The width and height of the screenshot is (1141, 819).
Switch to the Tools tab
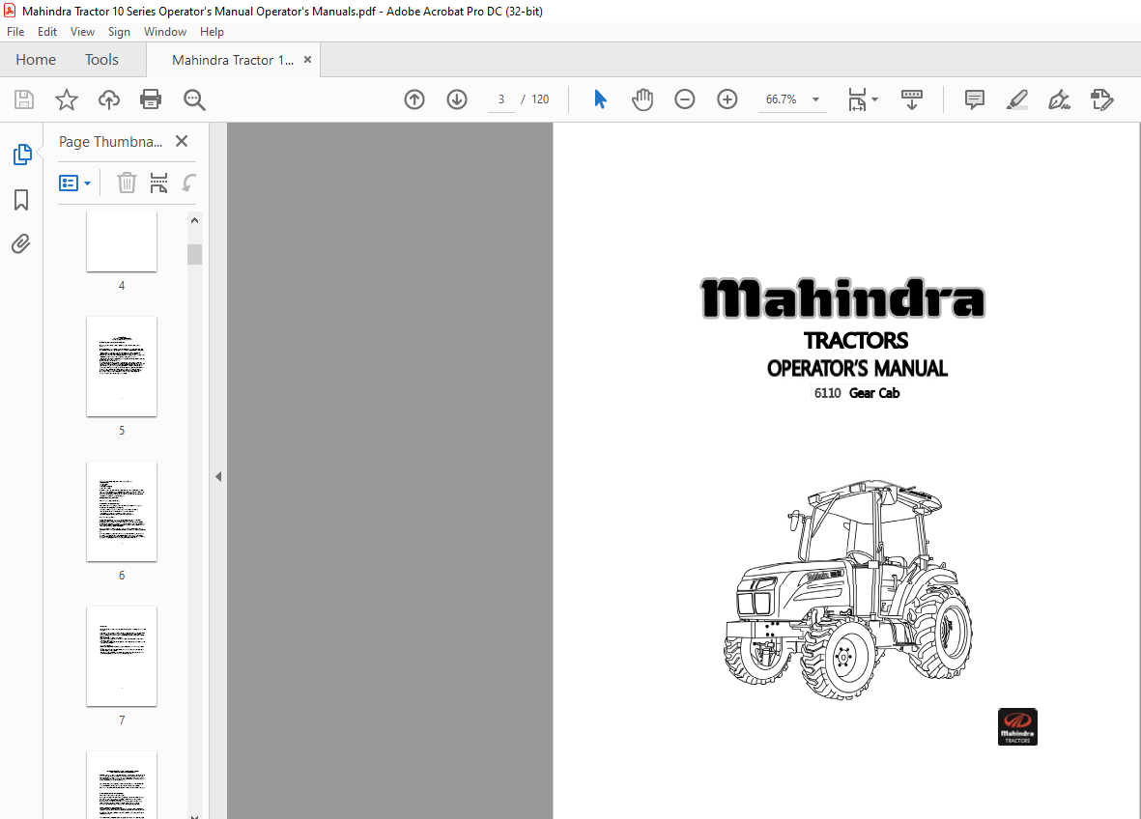101,60
